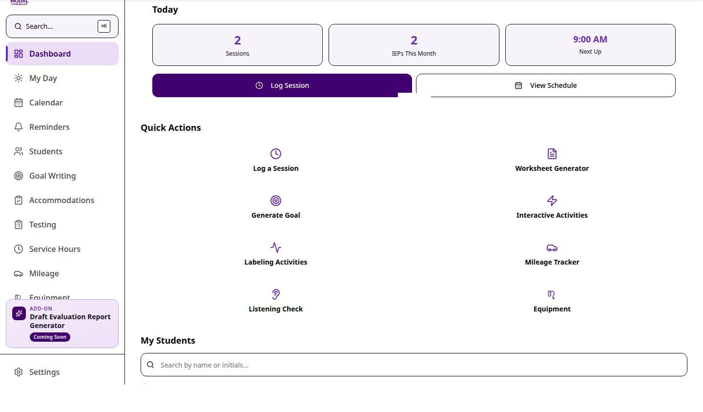Click the My Day sun icon
This screenshot has width=703, height=412.
tap(19, 78)
